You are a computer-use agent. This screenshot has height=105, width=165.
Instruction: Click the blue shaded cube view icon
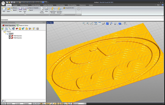(x=120, y=24)
